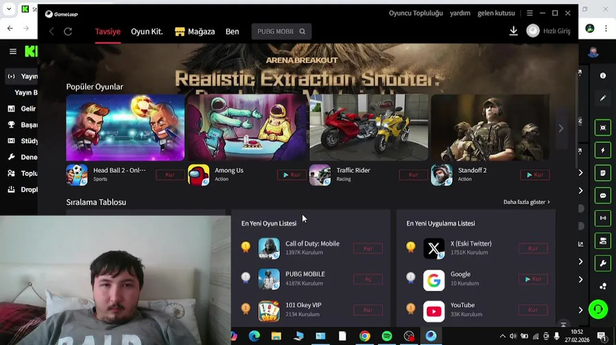Click the broadcast signal icon in Kick sidebar

coord(603,218)
